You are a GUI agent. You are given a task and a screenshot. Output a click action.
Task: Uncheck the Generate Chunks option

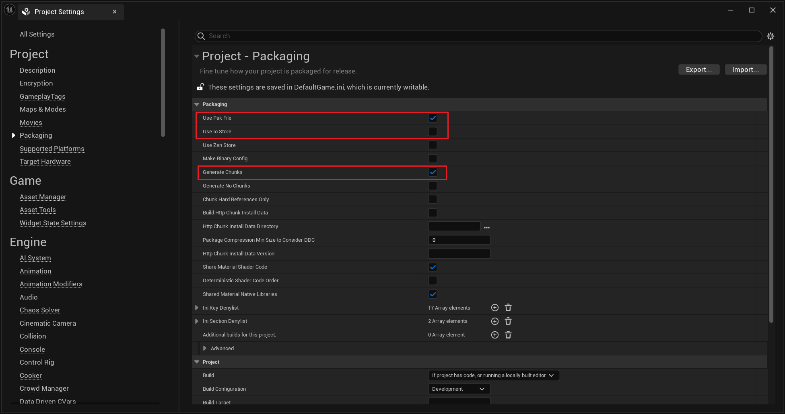click(433, 172)
